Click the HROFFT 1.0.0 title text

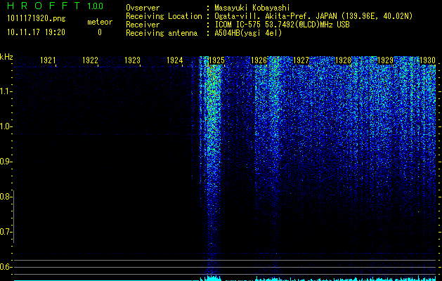coord(55,6)
